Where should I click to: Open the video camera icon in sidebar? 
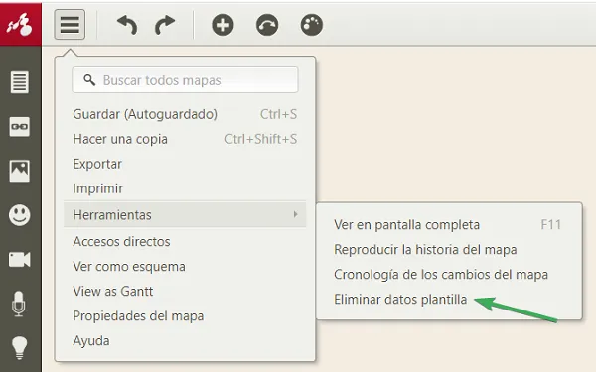pyautogui.click(x=20, y=260)
